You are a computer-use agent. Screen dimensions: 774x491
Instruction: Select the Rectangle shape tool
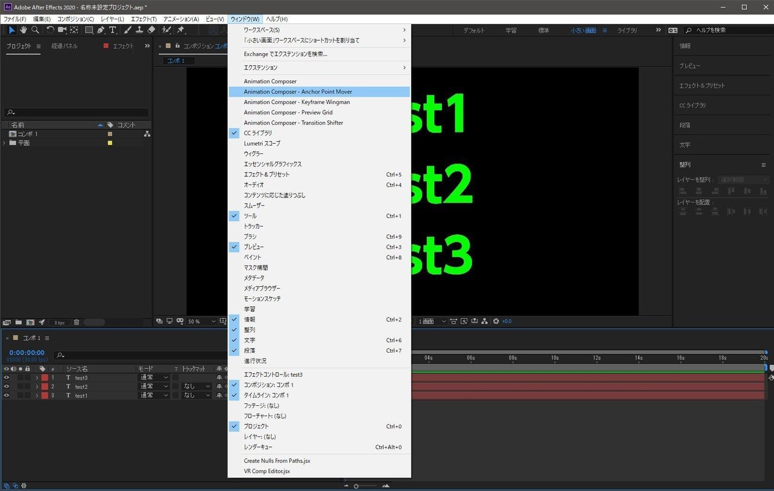(89, 30)
